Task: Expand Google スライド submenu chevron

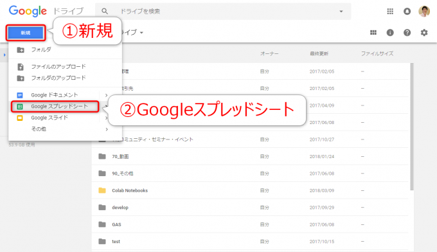Action: tap(107, 118)
